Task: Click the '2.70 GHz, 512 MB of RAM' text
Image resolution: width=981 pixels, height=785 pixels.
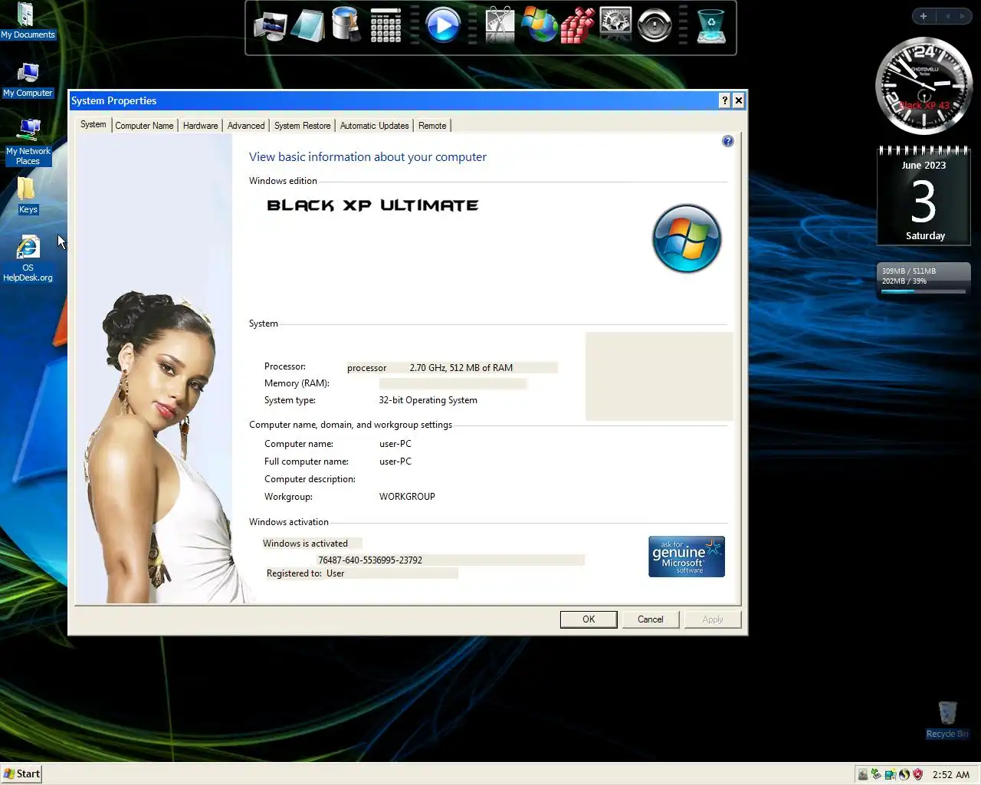Action: pos(461,368)
